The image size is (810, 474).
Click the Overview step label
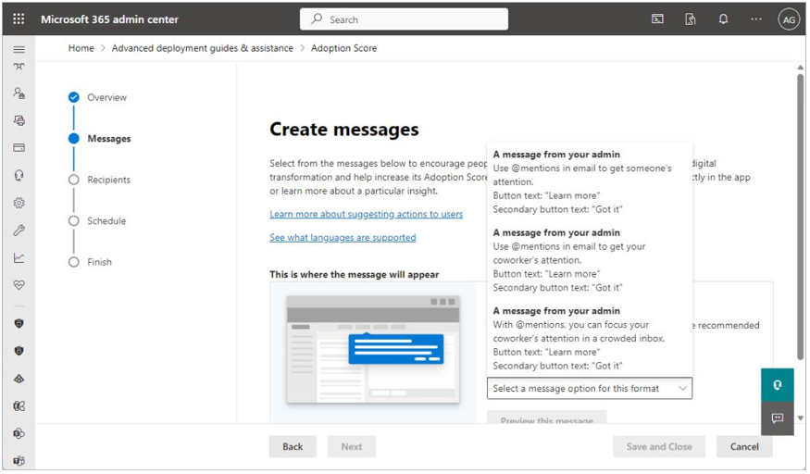pyautogui.click(x=106, y=97)
